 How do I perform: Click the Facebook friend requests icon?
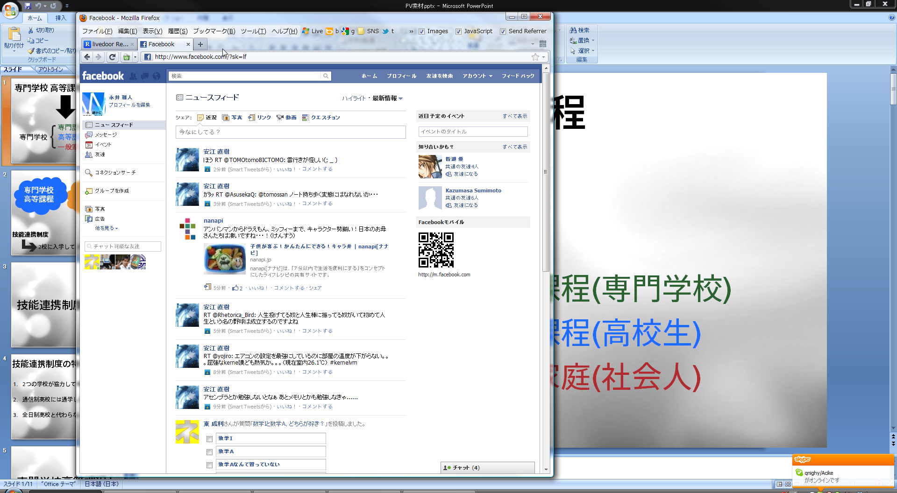pos(133,76)
